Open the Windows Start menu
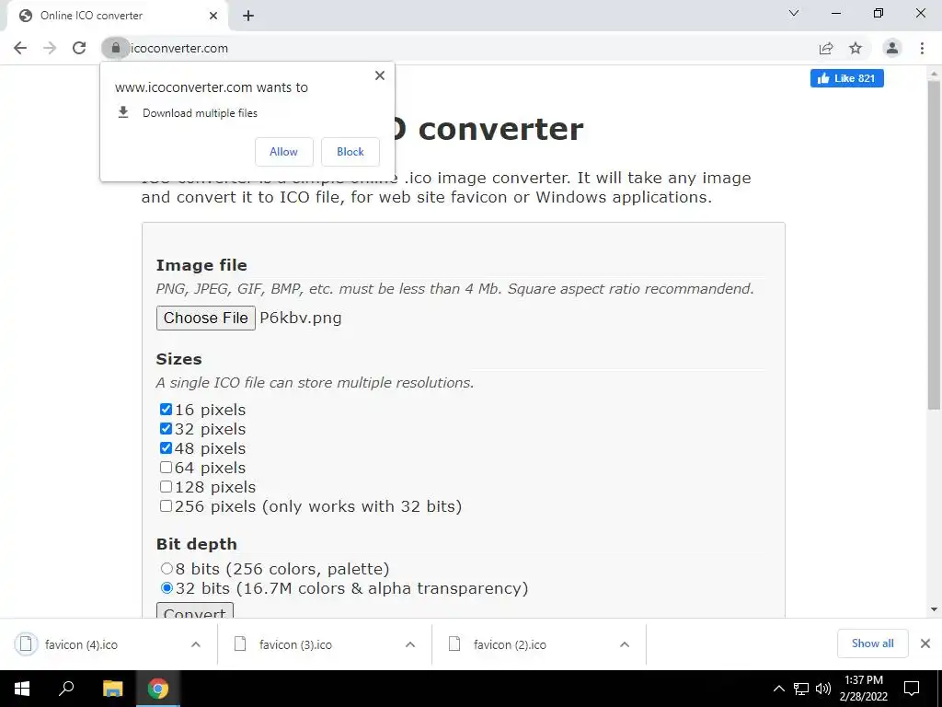942x707 pixels. coord(22,689)
